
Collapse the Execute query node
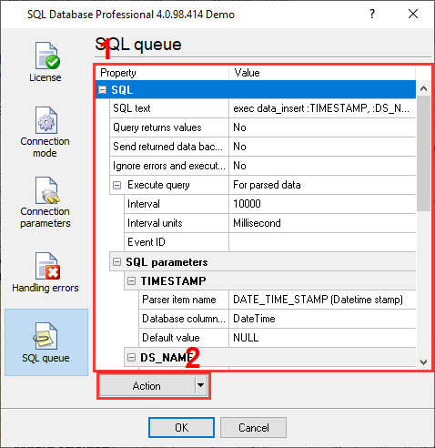pos(116,185)
